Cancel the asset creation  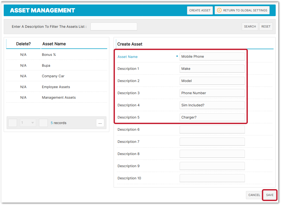coord(254,195)
